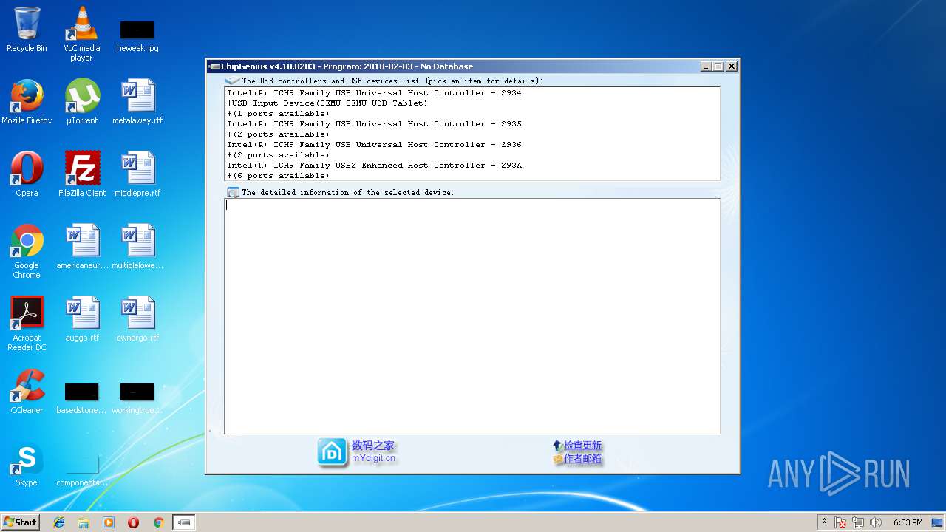Viewport: 946px width, 532px height.
Task: Click the ChipGenius title bar icon
Action: click(214, 66)
